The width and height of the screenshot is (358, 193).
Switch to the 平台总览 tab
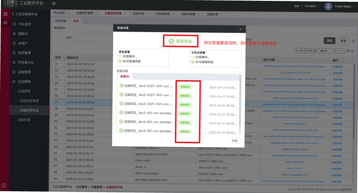pos(60,13)
